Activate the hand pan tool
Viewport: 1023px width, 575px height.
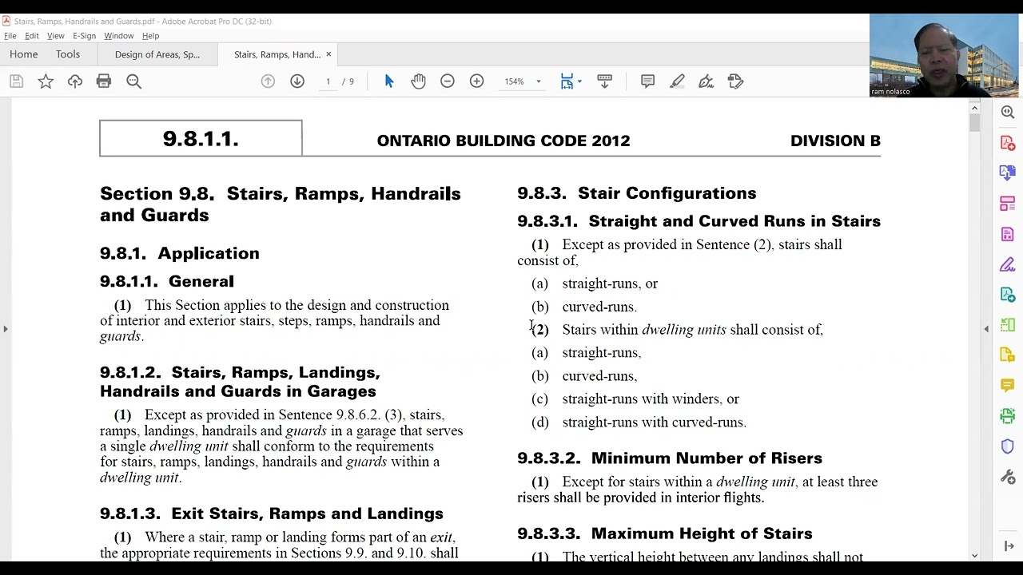tap(418, 81)
